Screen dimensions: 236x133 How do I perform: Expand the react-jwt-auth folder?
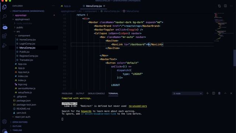click(22, 117)
